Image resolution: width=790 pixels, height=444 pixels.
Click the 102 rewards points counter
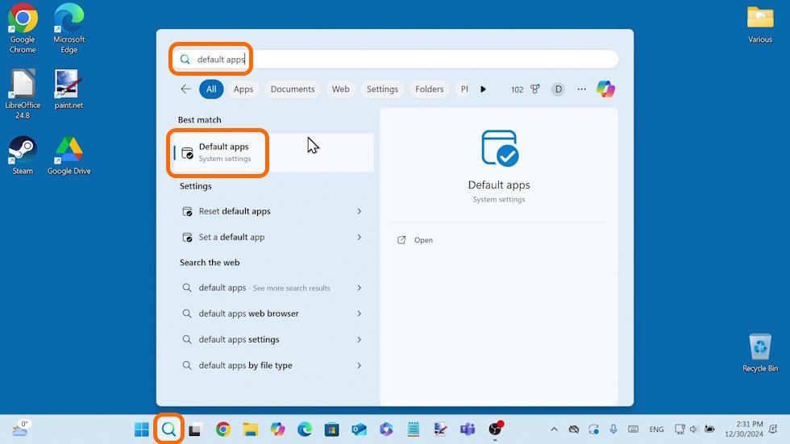(517, 89)
